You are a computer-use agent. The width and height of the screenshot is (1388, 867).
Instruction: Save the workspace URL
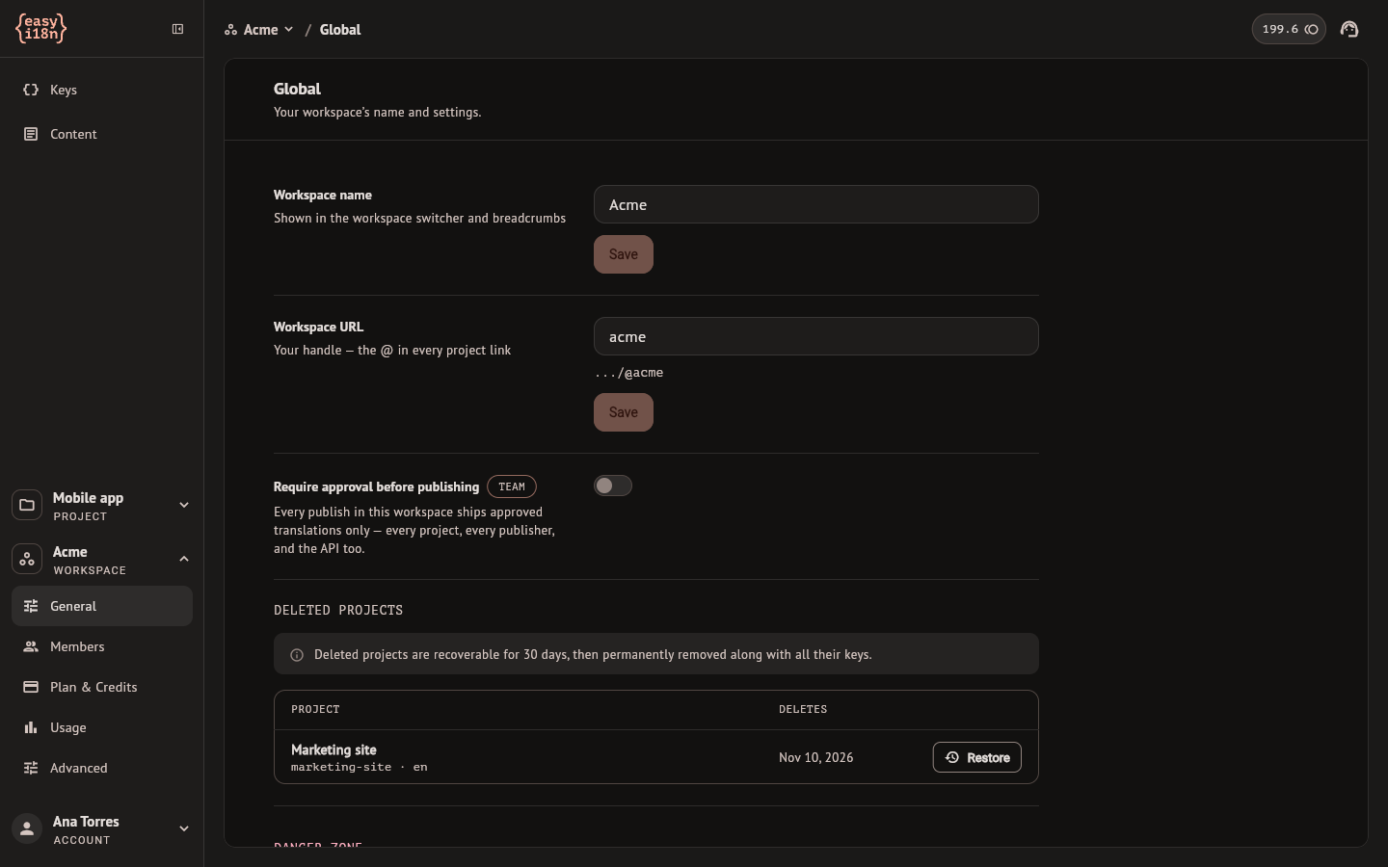[624, 412]
